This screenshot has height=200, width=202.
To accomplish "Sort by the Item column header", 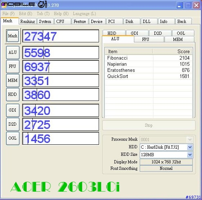I will (129, 51).
